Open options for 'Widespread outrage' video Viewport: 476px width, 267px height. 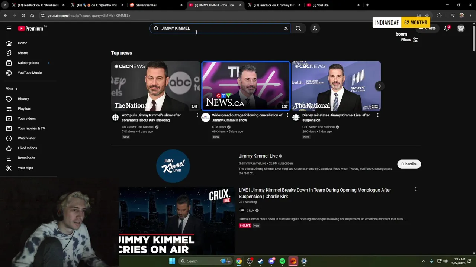pyautogui.click(x=287, y=115)
